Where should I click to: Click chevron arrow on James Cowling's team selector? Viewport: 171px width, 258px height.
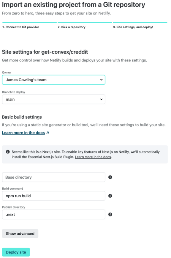click(x=101, y=80)
